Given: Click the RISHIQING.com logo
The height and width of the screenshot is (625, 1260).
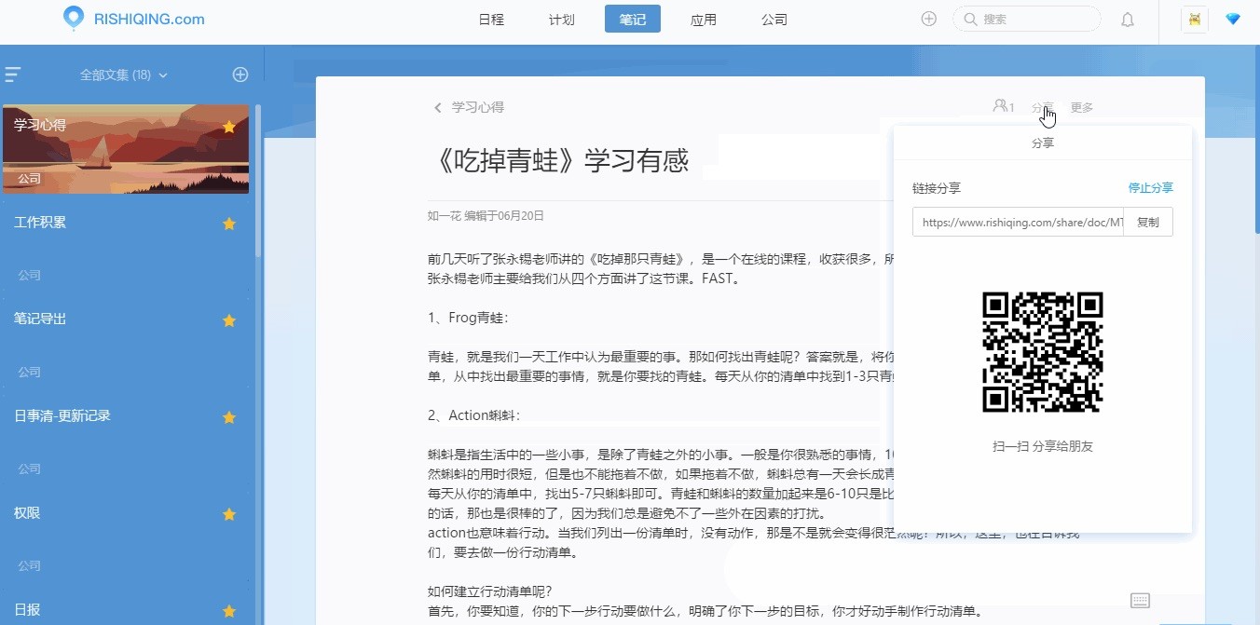Looking at the screenshot, I should pos(133,19).
